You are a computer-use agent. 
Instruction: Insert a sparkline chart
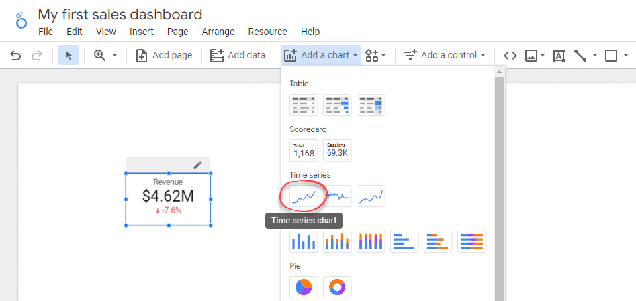[337, 196]
